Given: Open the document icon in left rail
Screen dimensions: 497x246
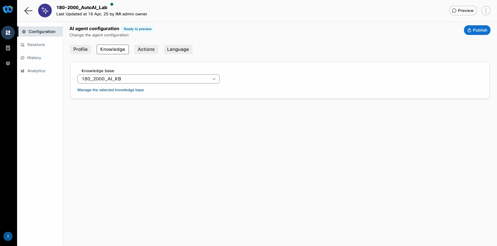Looking at the screenshot, I should pos(8,48).
